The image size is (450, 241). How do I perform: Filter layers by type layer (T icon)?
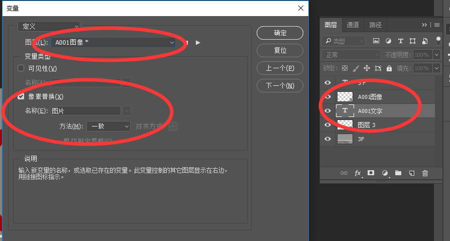[400, 41]
